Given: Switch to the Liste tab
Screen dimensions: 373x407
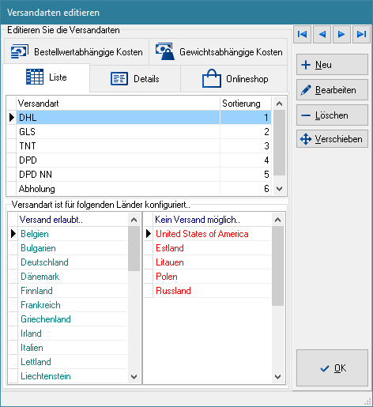Looking at the screenshot, I should pyautogui.click(x=47, y=77).
